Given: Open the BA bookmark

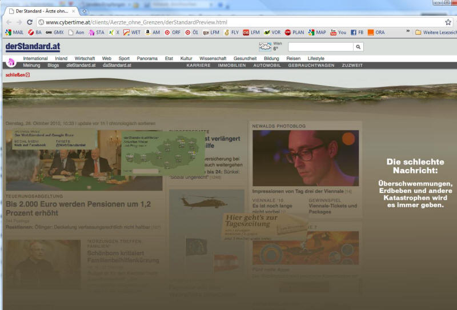Looking at the screenshot, I should [35, 33].
